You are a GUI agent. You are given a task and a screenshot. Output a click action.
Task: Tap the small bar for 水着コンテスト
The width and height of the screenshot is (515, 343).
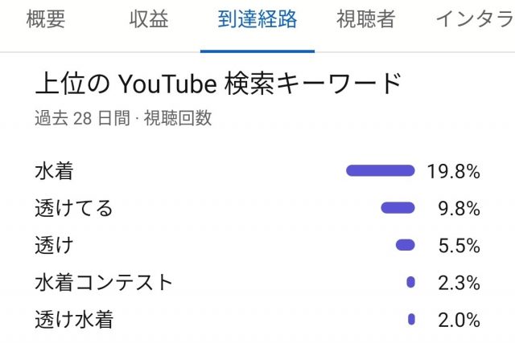(x=411, y=282)
